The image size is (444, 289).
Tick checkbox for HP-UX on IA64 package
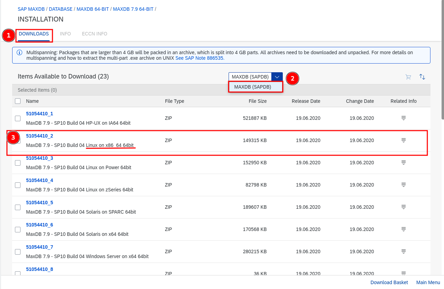tap(18, 118)
